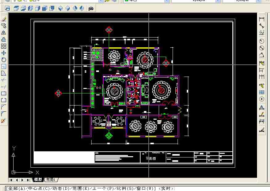The image size is (270, 191).
Task: Jump to last layout tab arrow
Action: point(28,180)
